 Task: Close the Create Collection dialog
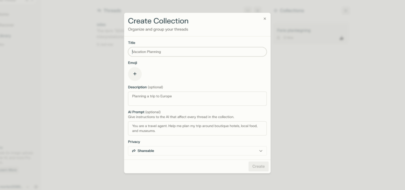[265, 19]
